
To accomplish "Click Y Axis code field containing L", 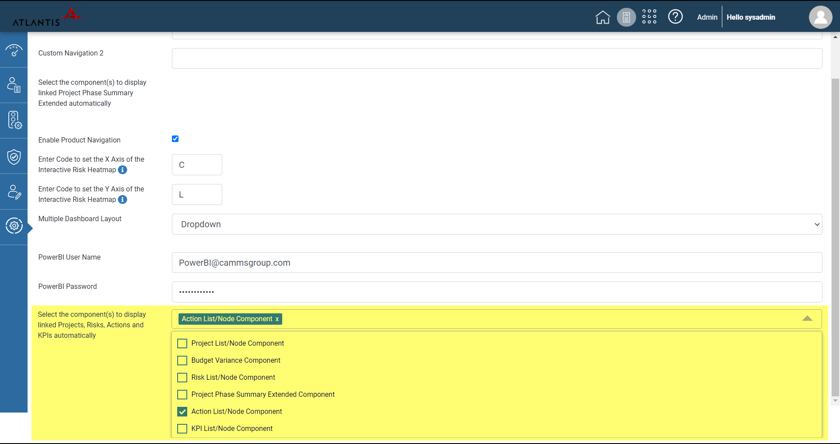I will click(x=197, y=194).
